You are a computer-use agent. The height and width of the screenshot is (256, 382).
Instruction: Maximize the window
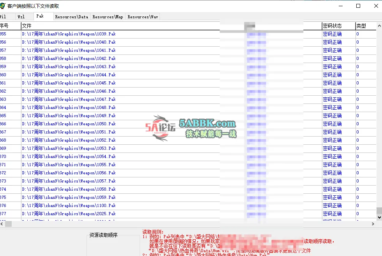pos(358,6)
